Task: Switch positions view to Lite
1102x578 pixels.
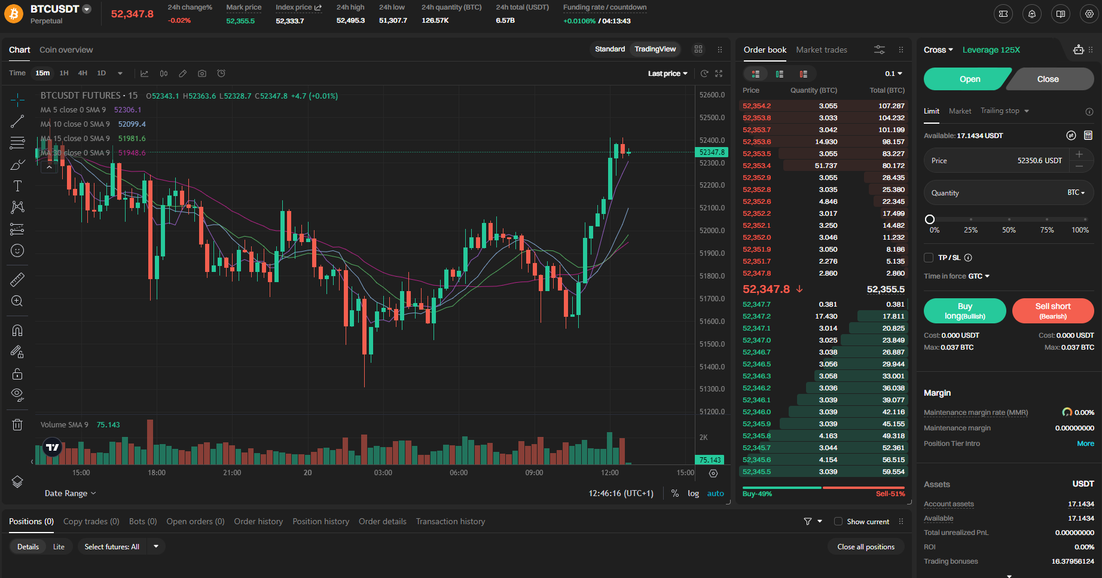Action: (x=59, y=546)
